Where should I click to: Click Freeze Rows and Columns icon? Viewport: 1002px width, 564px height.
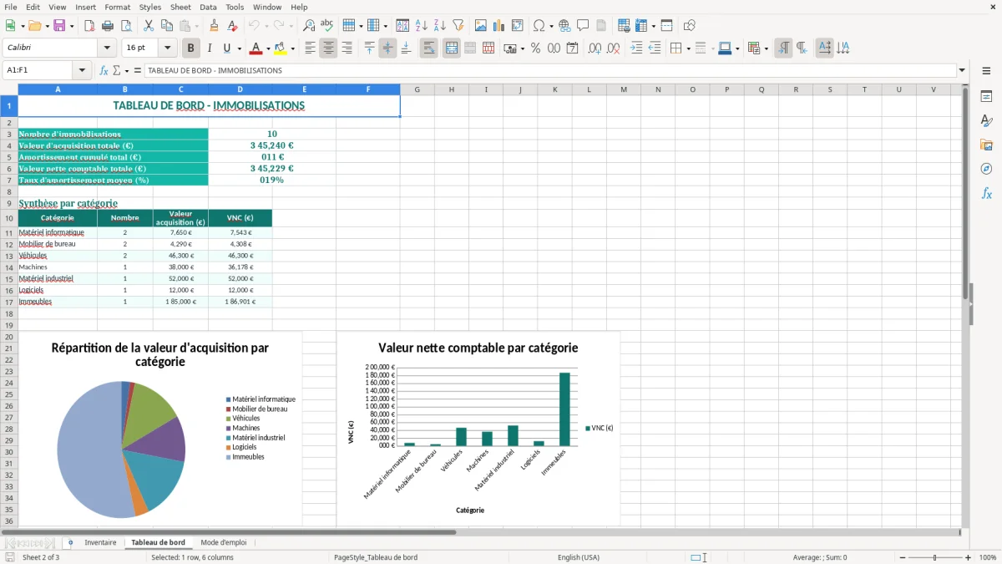[x=640, y=26]
